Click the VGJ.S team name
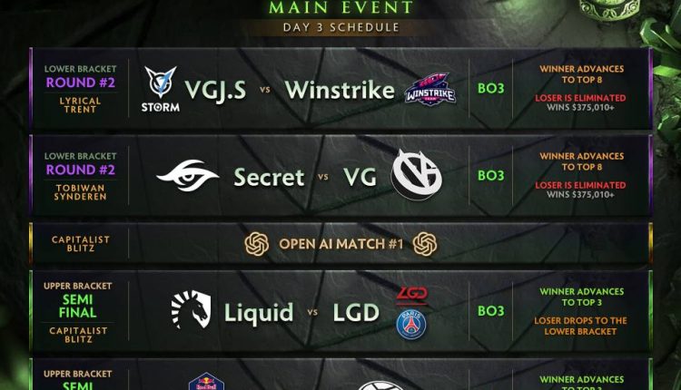Screen dimensions: 681x390 pyautogui.click(x=215, y=90)
